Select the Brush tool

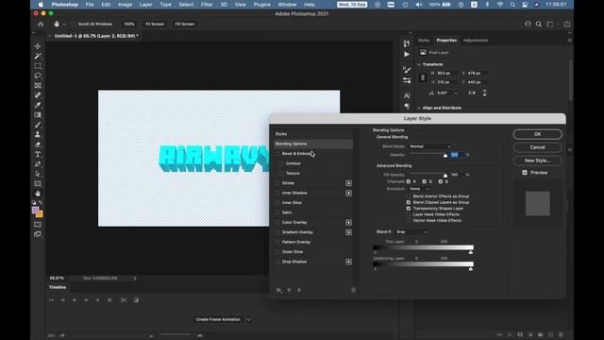[38, 125]
